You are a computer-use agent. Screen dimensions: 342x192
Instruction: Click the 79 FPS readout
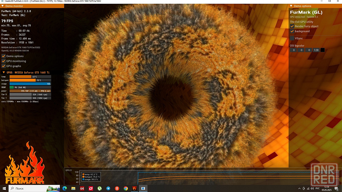click(7, 21)
